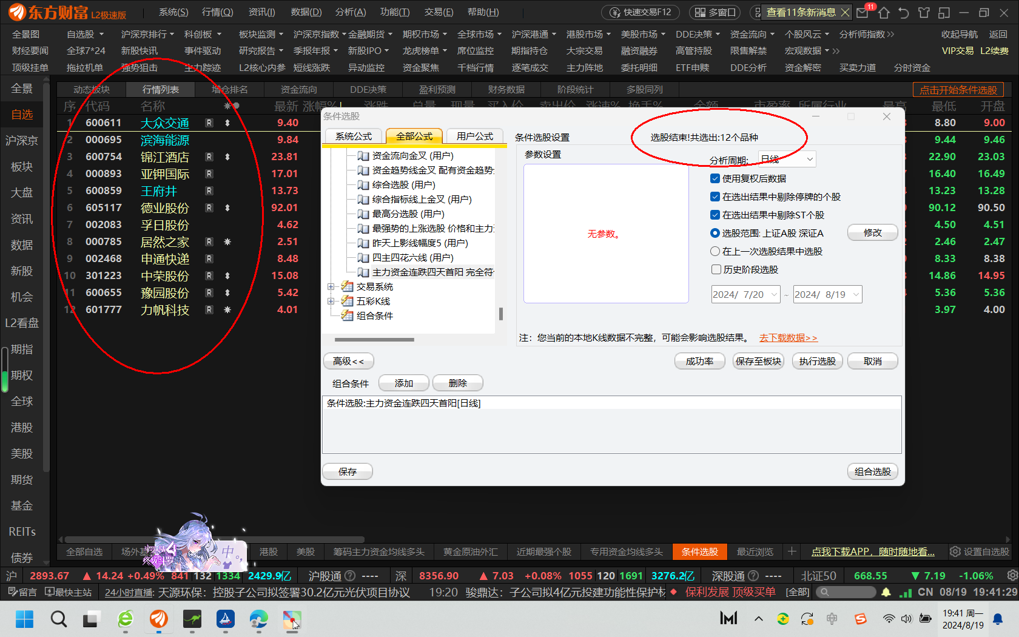Open the 分析(A) menu
Screen dimensions: 1019x637
click(x=351, y=12)
